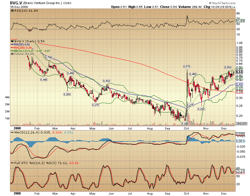Click the 0.275 annotation near May
This screenshot has width=250, height=196.
click(x=96, y=105)
